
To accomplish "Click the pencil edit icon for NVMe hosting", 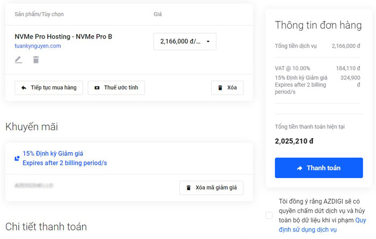I will pyautogui.click(x=19, y=59).
